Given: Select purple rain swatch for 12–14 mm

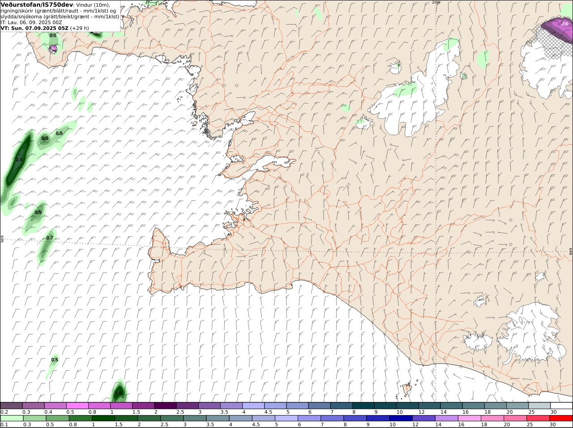Looking at the screenshot, I should [423, 418].
